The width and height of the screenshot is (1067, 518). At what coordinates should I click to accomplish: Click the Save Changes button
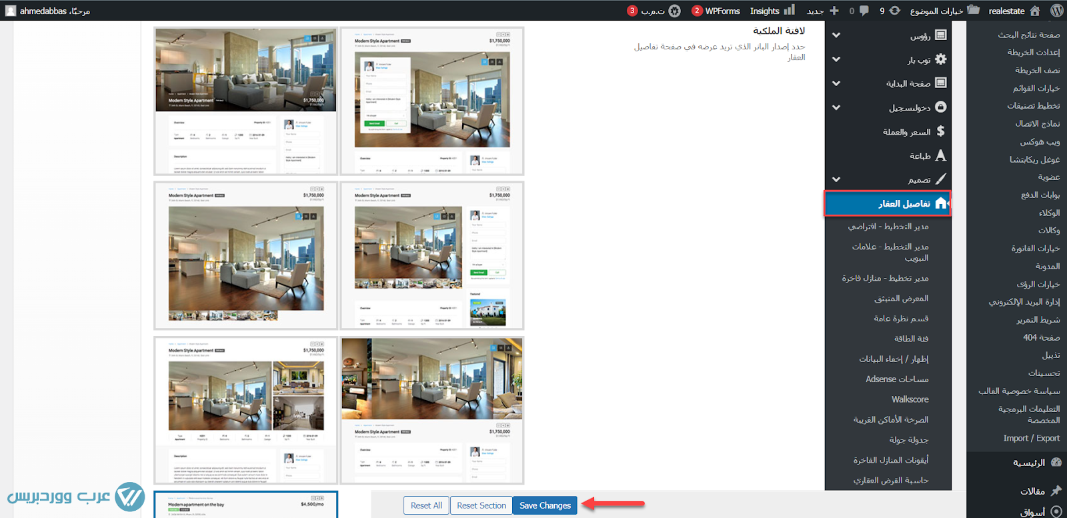tap(545, 505)
